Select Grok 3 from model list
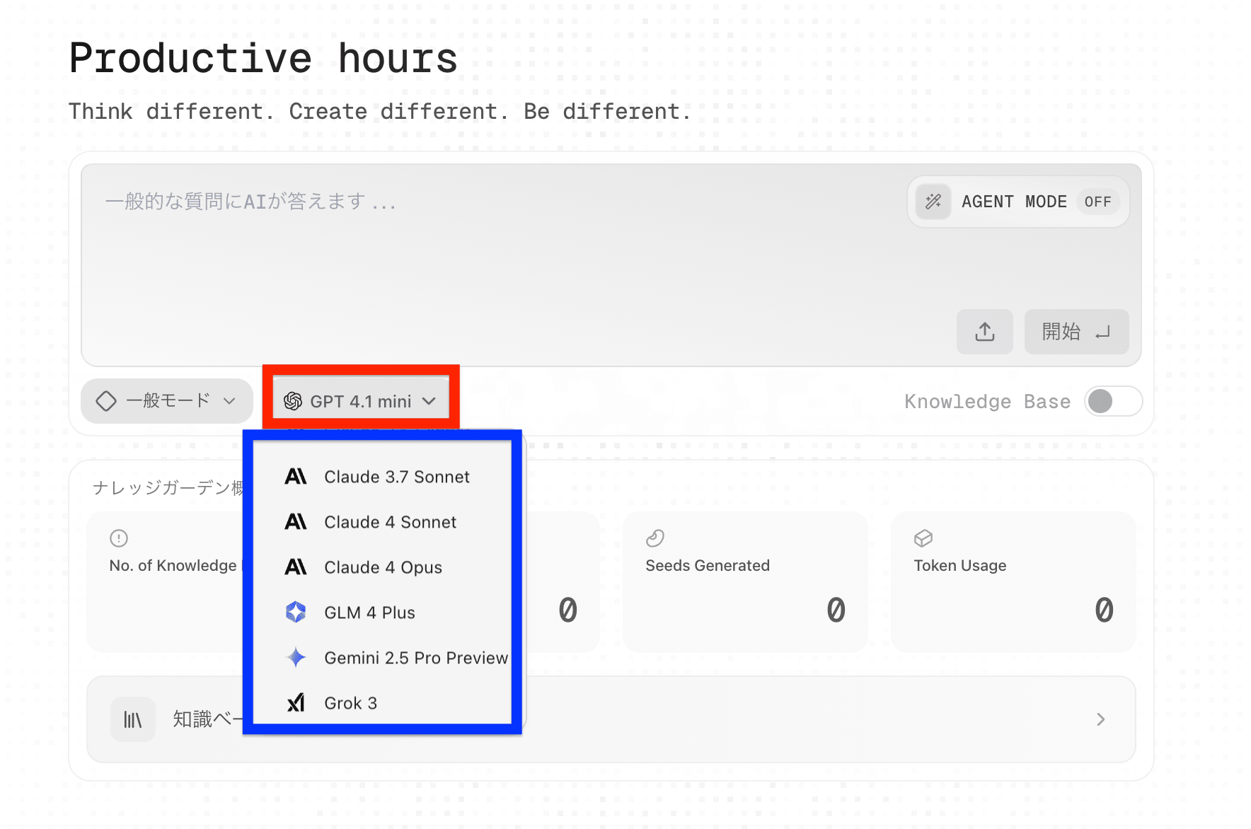Viewport: 1251px width, 829px height. 382,703
